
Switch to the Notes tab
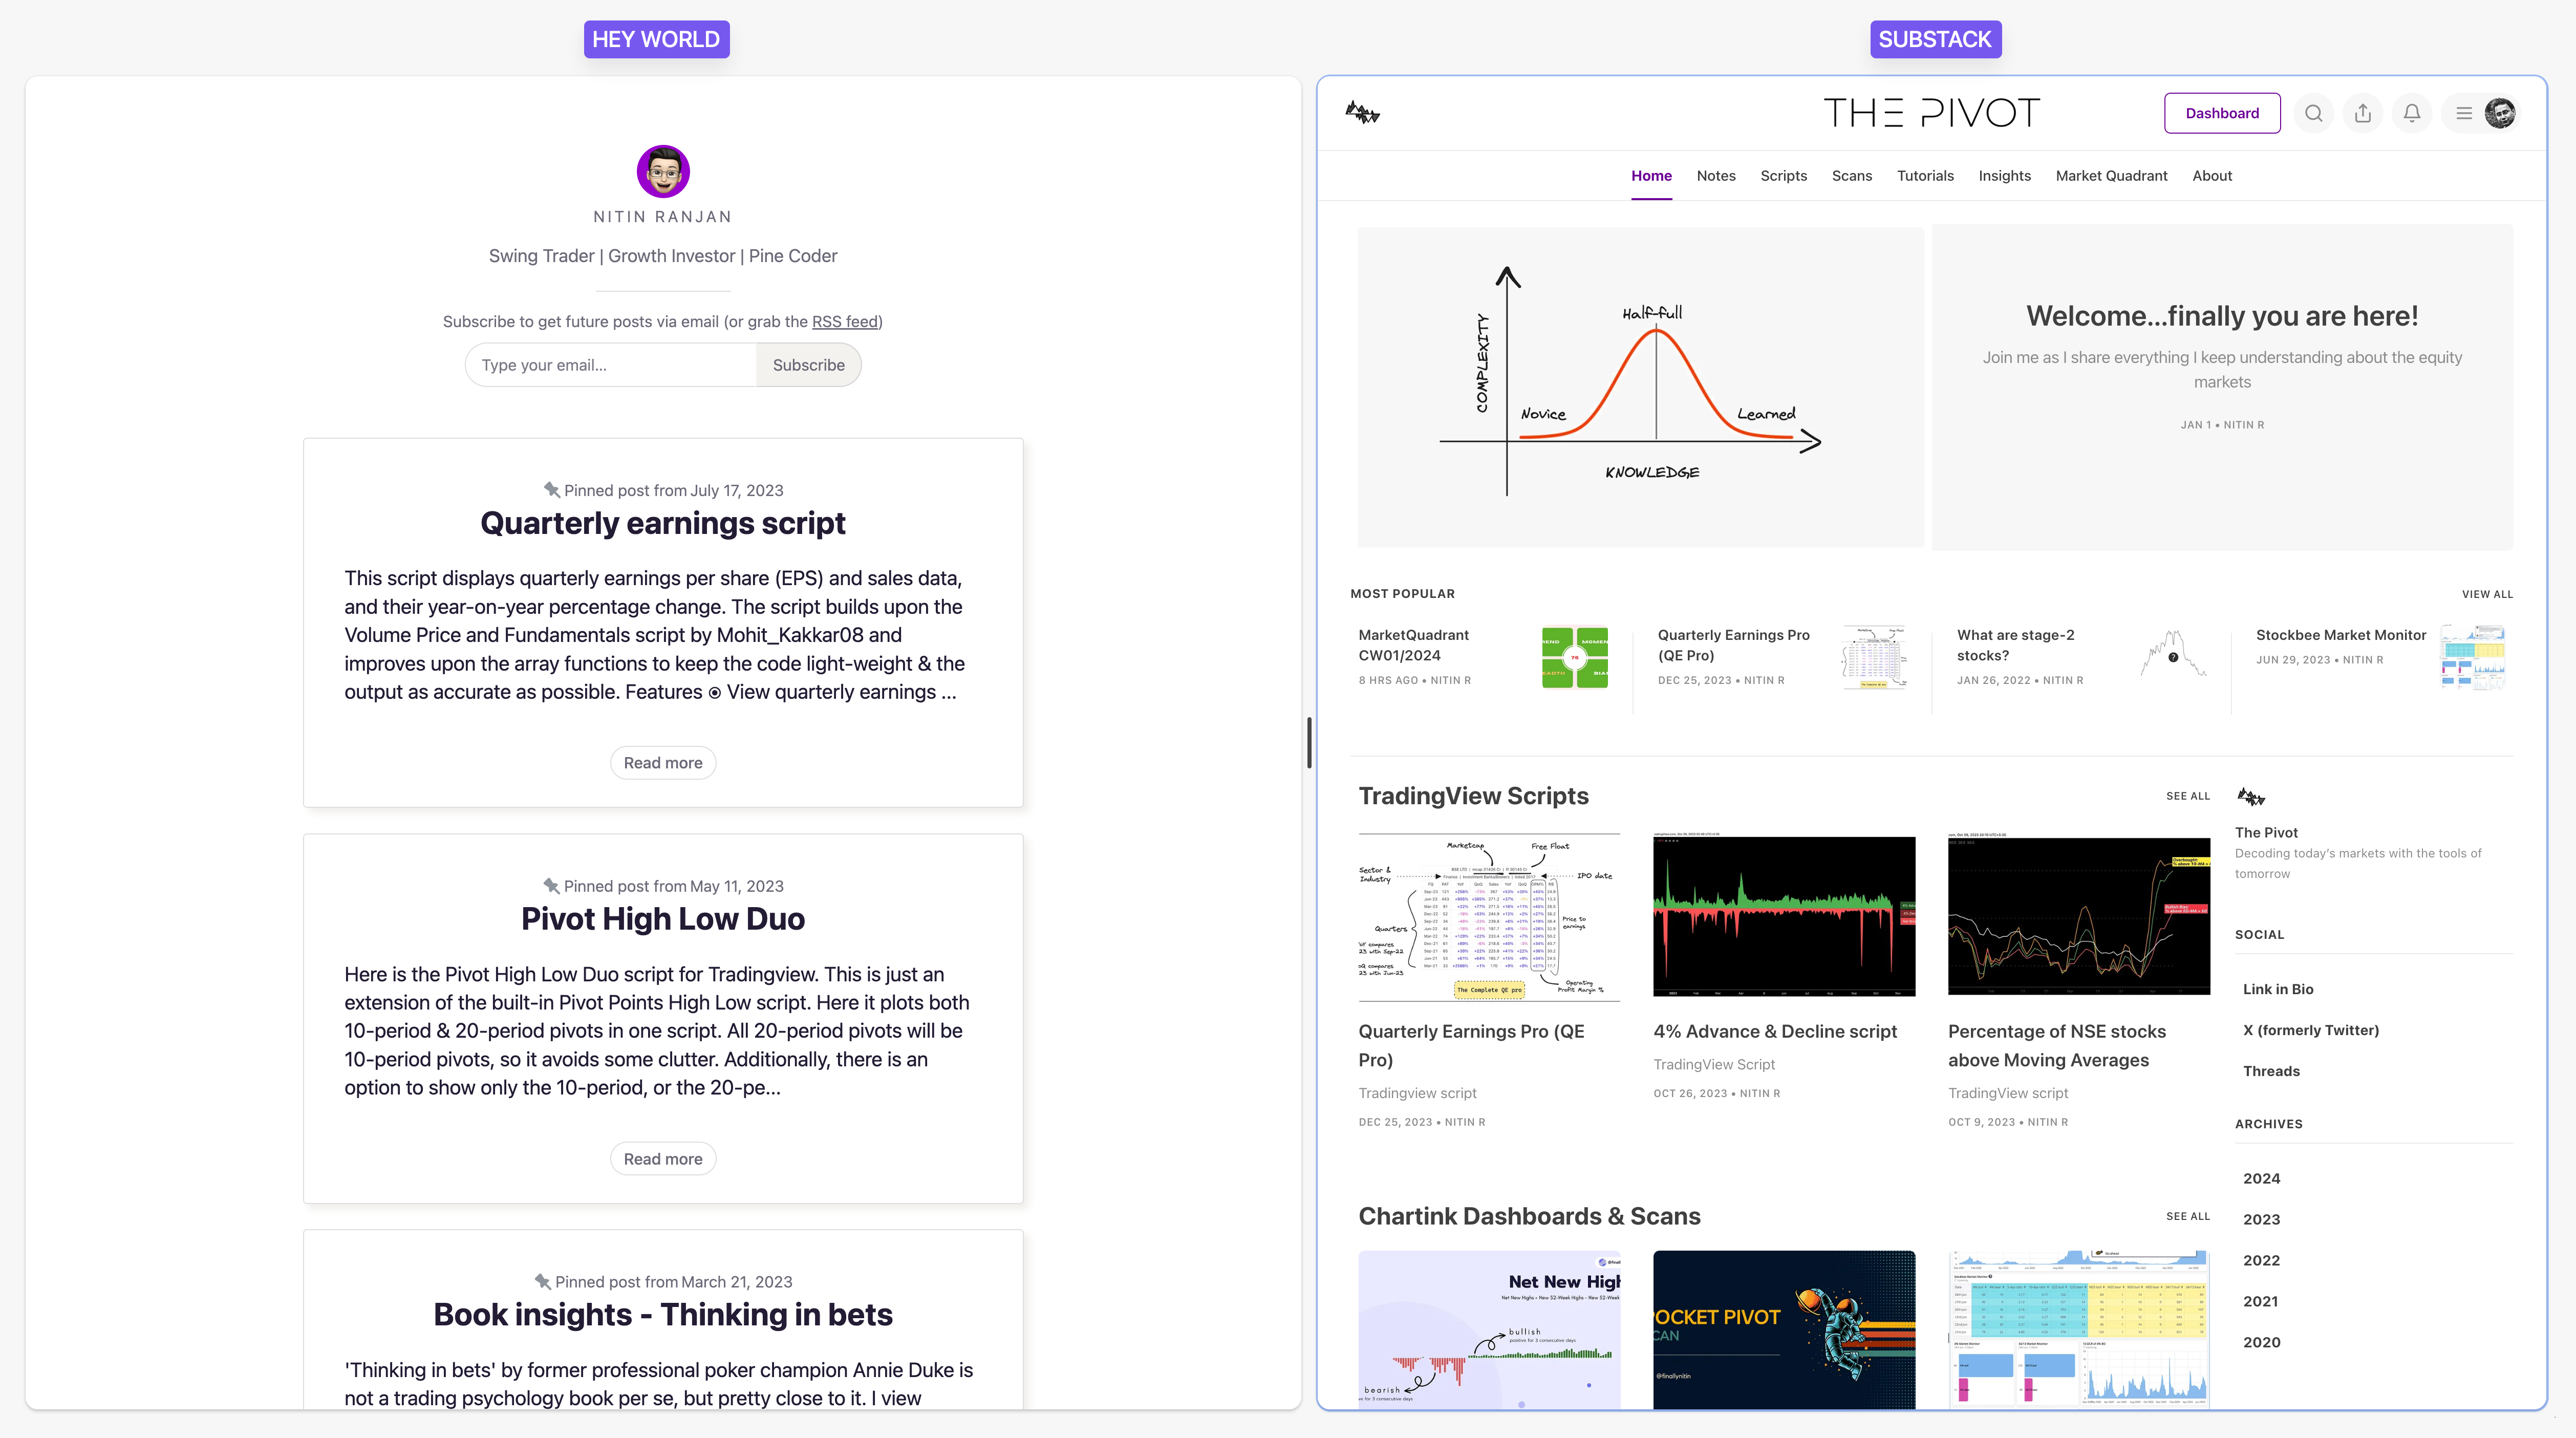1716,175
